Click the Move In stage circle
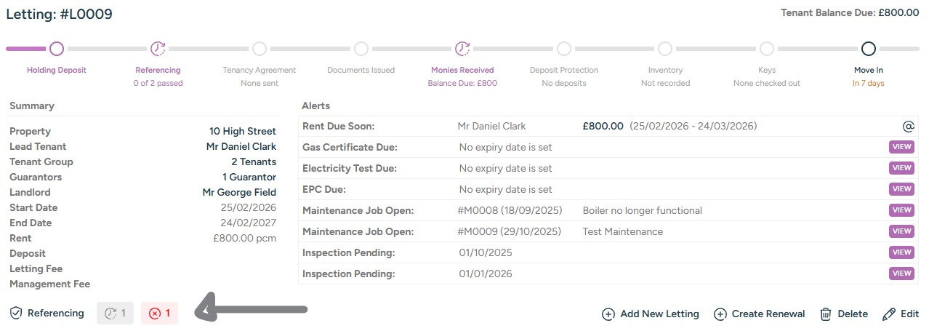929x331 pixels. [868, 49]
